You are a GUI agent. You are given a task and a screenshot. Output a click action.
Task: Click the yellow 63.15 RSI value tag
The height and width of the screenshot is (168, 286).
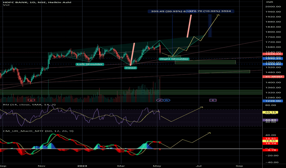click(x=270, y=112)
